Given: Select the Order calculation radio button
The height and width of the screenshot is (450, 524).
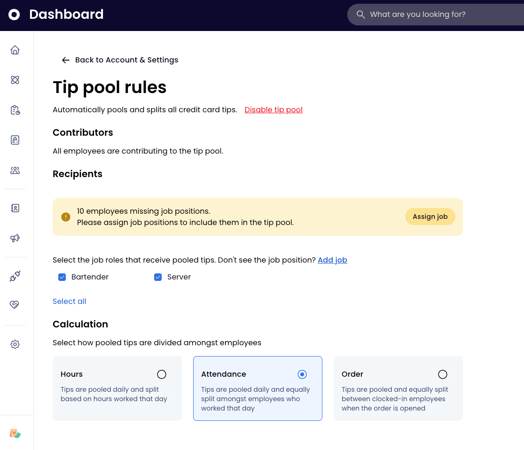Looking at the screenshot, I should click(443, 374).
